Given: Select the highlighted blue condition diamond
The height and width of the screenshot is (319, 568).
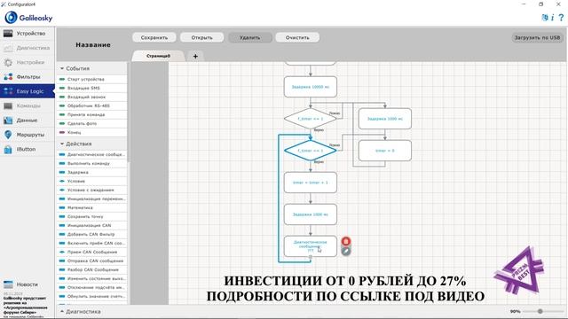Looking at the screenshot, I should [x=311, y=151].
